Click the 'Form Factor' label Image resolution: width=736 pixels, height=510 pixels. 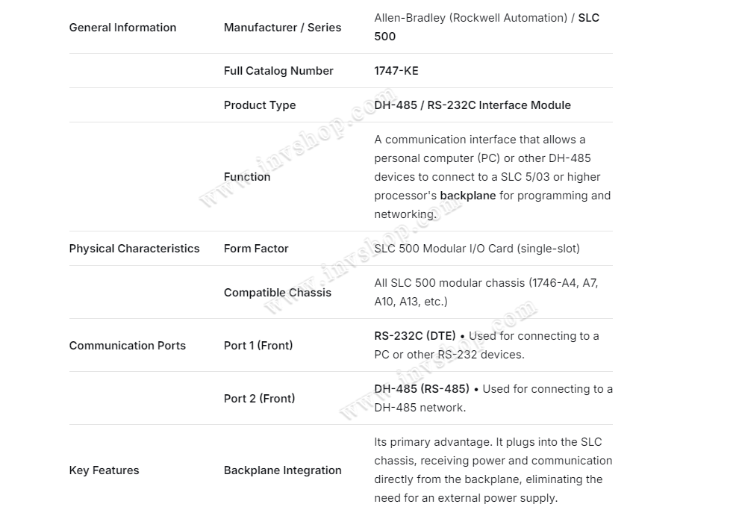coord(256,249)
